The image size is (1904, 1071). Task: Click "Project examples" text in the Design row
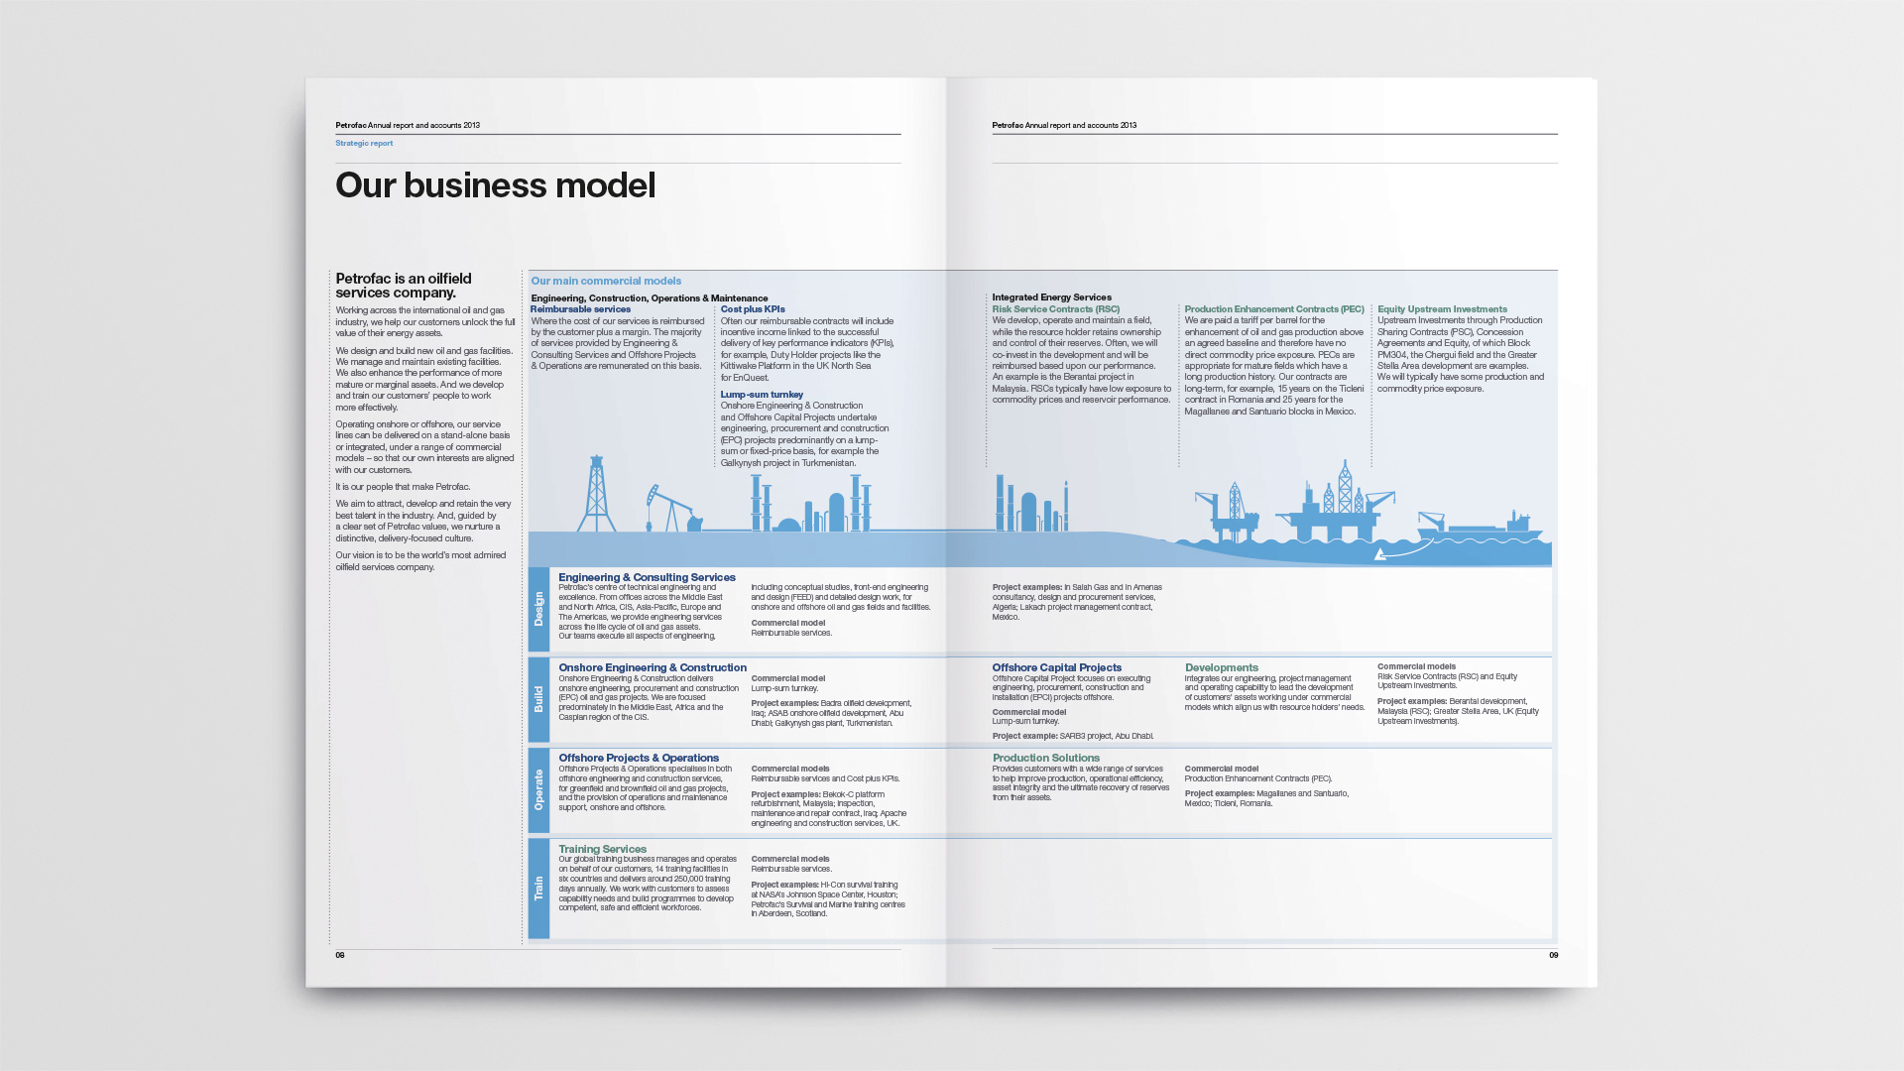1077,602
